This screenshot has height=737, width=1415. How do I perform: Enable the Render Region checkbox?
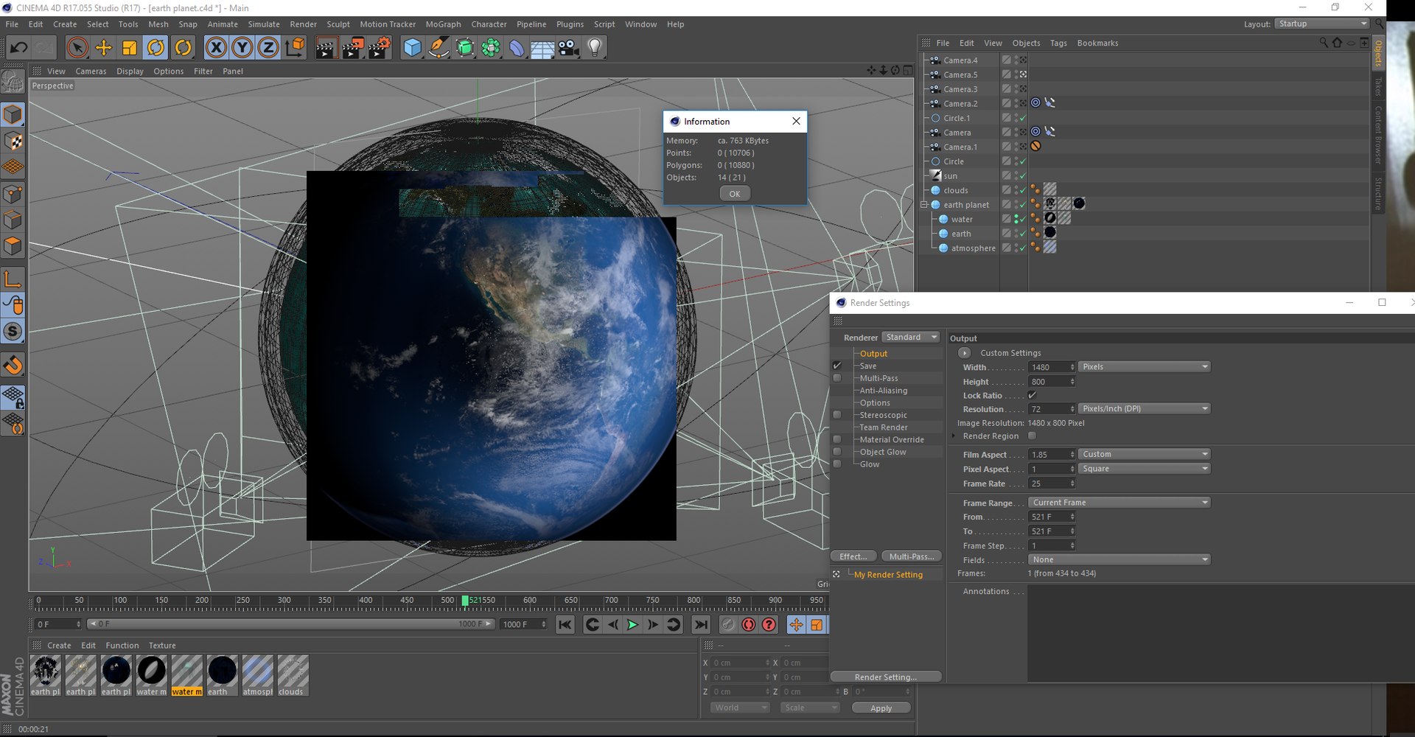point(1033,436)
